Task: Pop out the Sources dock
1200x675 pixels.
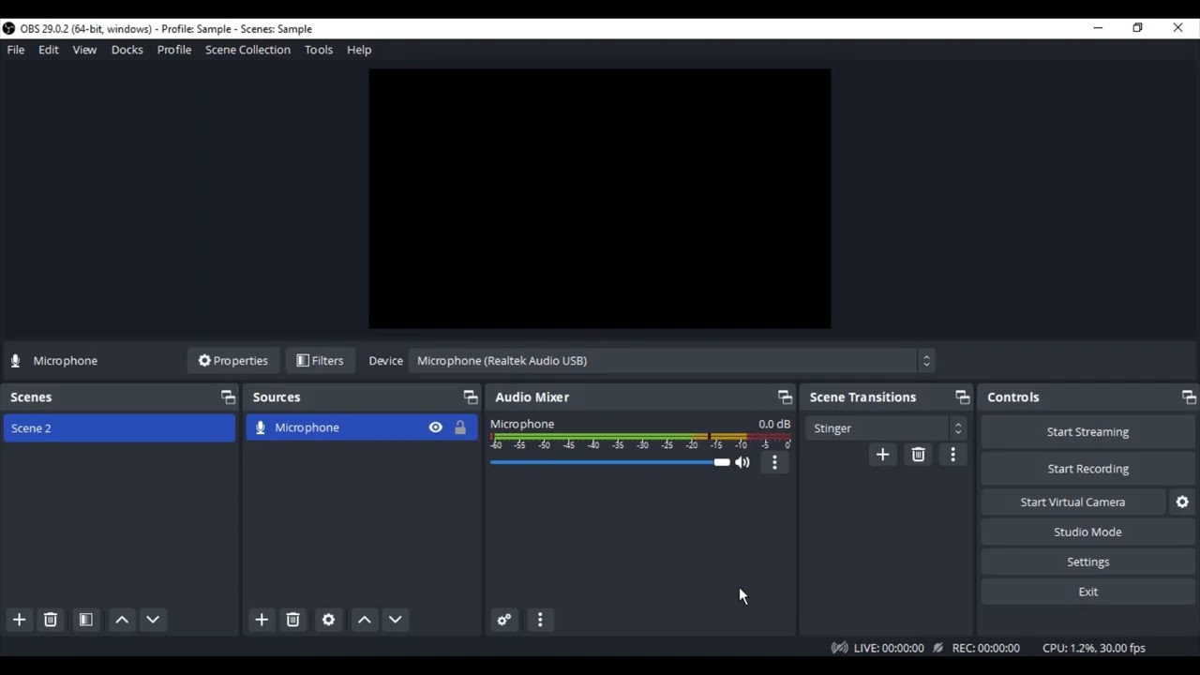Action: click(x=471, y=397)
